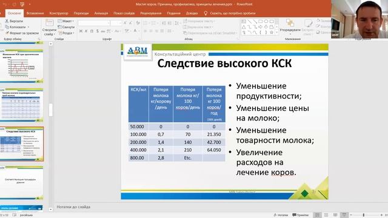This screenshot has width=388, height=218.
Task: Toggle underline П formatting
Action: click(x=92, y=31)
